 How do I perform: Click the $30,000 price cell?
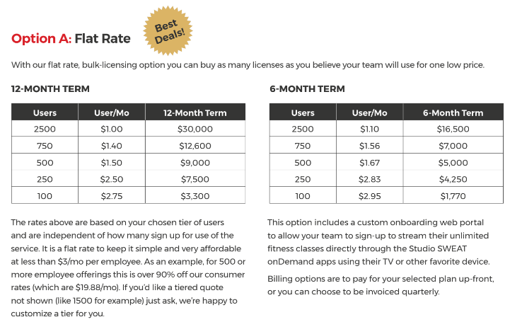coord(195,129)
